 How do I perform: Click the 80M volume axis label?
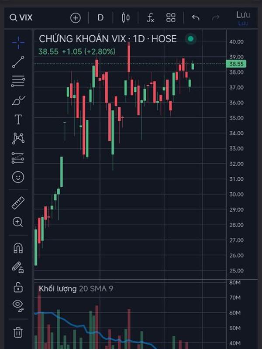[235, 282]
